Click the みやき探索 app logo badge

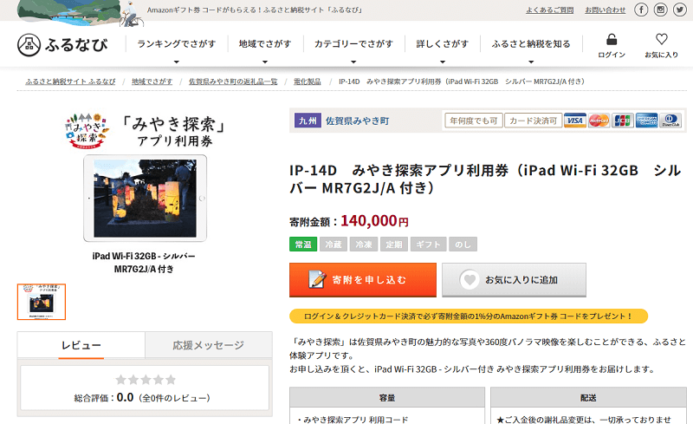point(87,131)
